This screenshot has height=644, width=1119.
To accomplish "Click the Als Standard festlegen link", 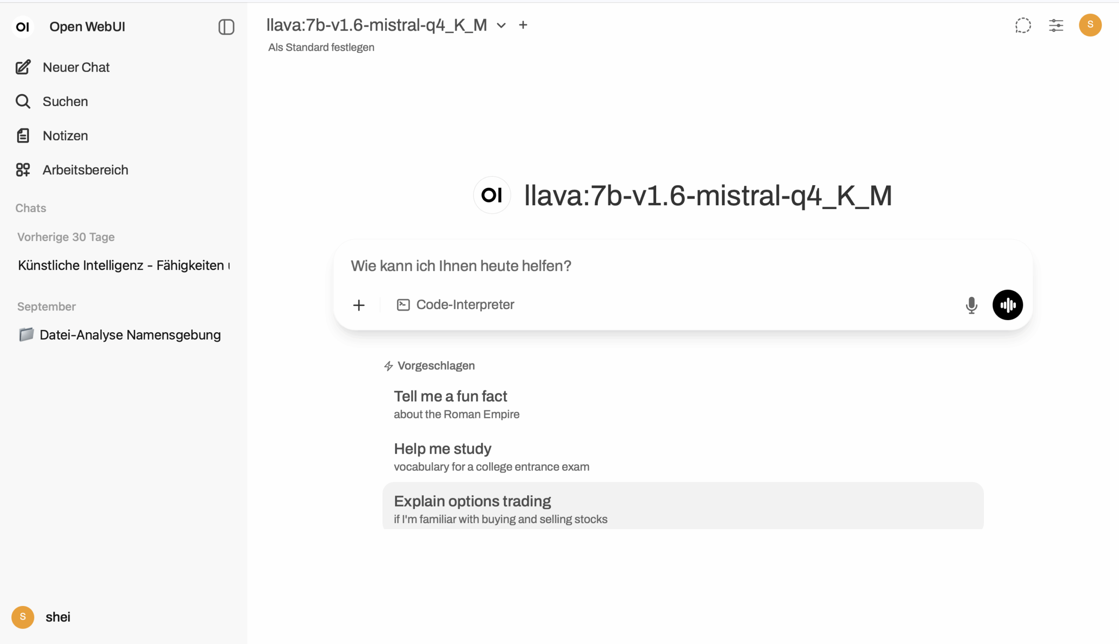I will coord(321,47).
